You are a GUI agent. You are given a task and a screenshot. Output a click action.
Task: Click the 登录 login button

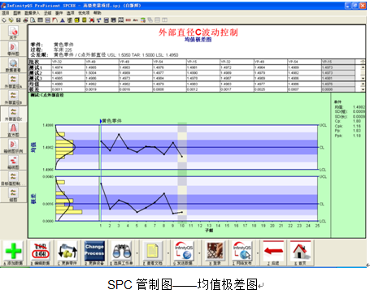click(x=215, y=253)
